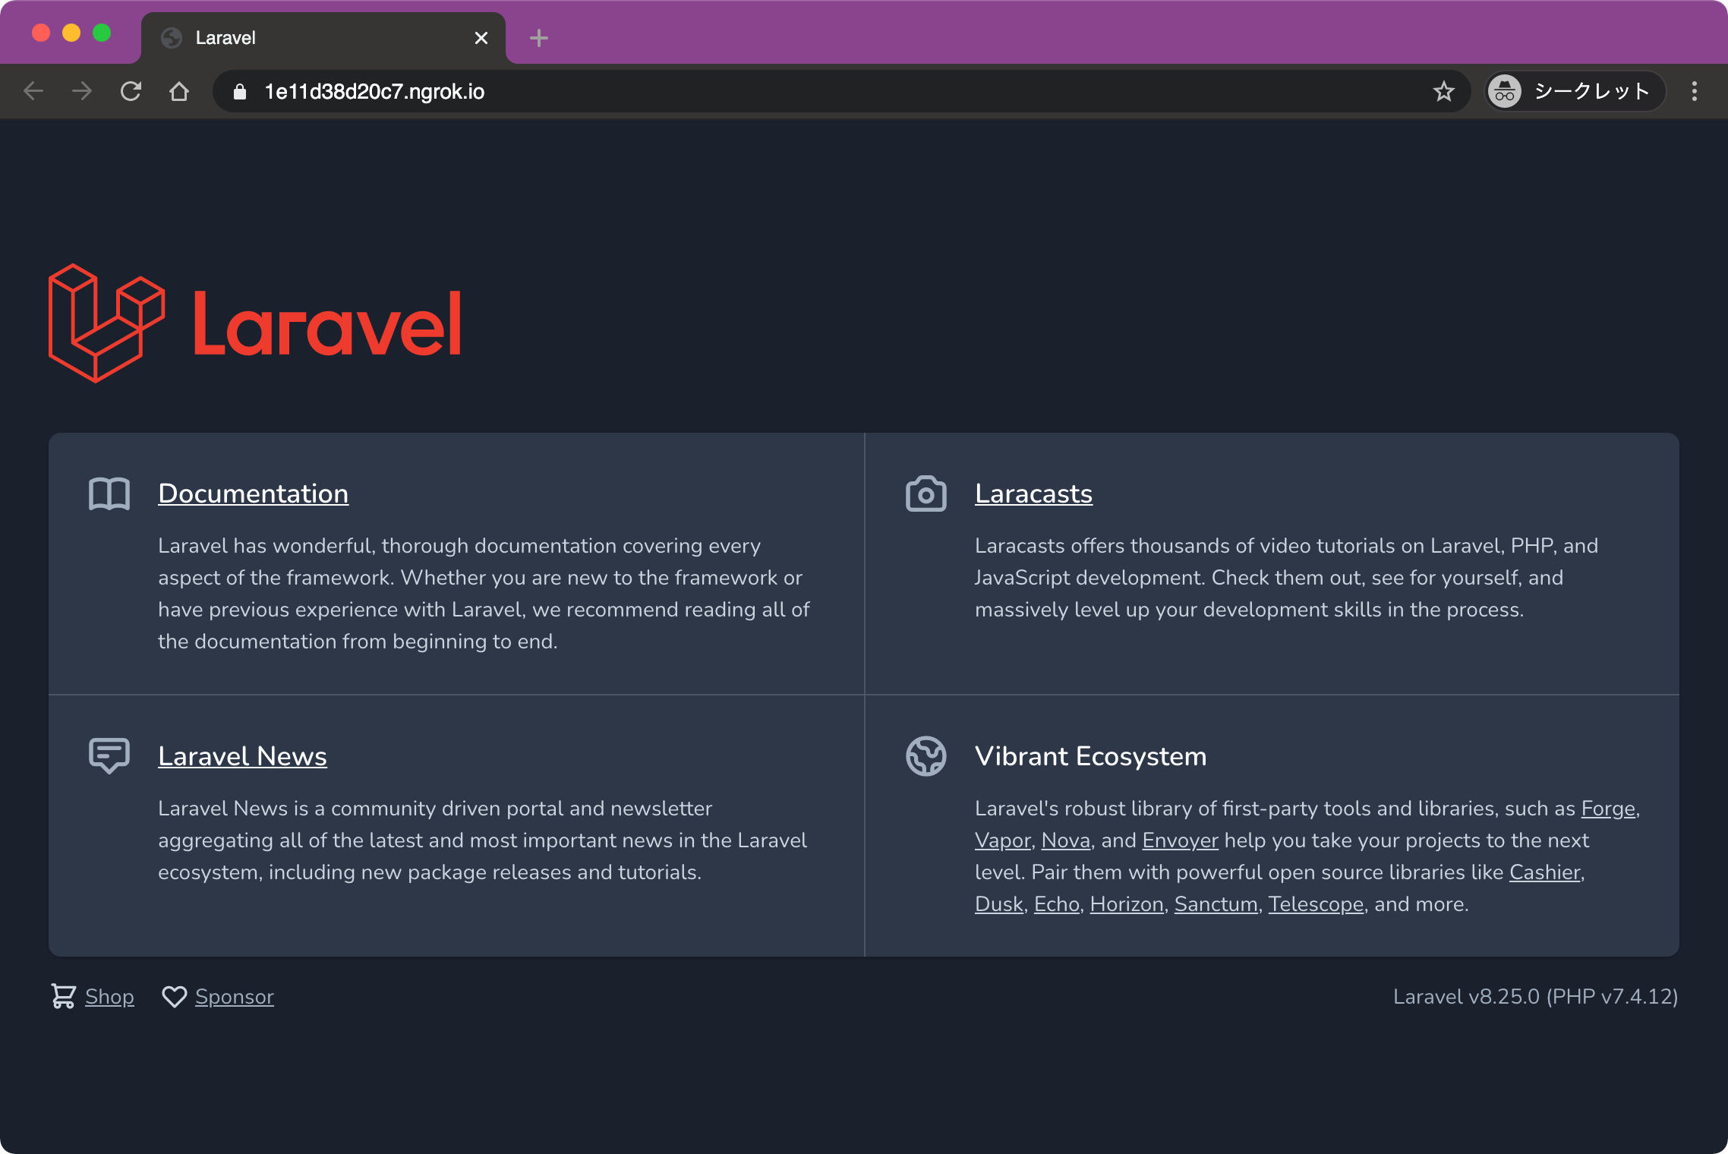Go to the browser home page
The image size is (1728, 1154).
point(179,92)
